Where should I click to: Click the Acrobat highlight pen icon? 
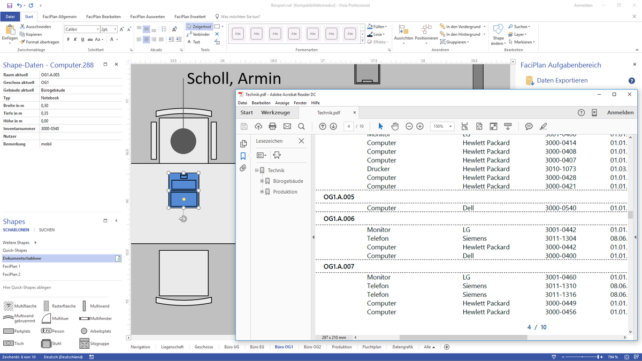pyautogui.click(x=543, y=126)
